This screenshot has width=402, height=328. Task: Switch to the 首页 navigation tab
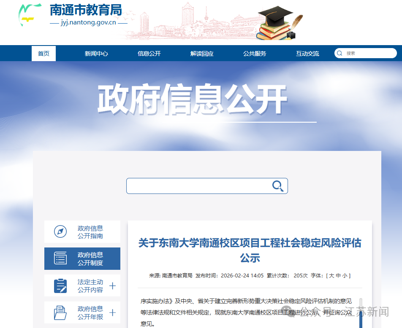click(x=43, y=53)
